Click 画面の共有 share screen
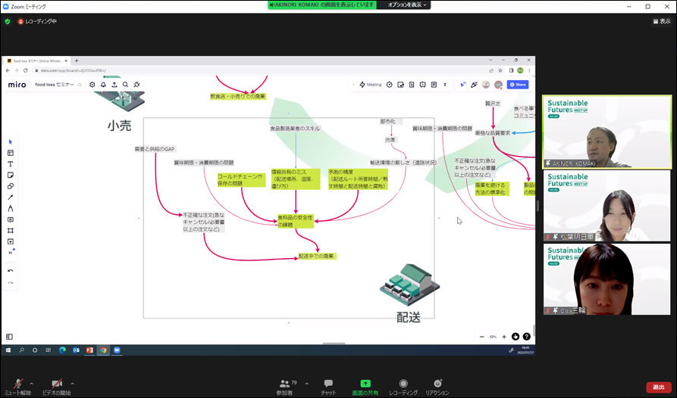This screenshot has height=398, width=677. [365, 387]
